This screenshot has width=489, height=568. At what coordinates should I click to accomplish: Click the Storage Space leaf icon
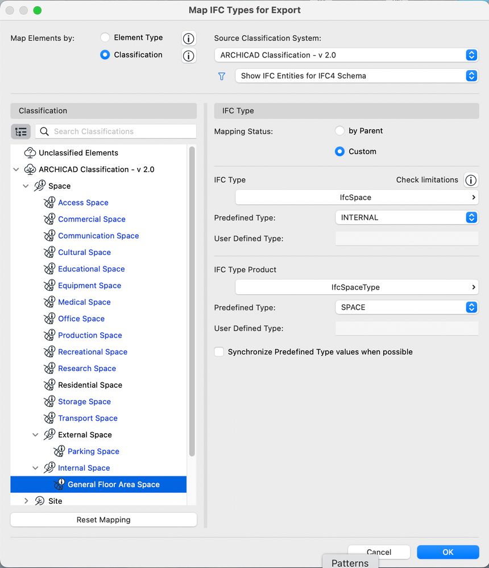point(49,401)
